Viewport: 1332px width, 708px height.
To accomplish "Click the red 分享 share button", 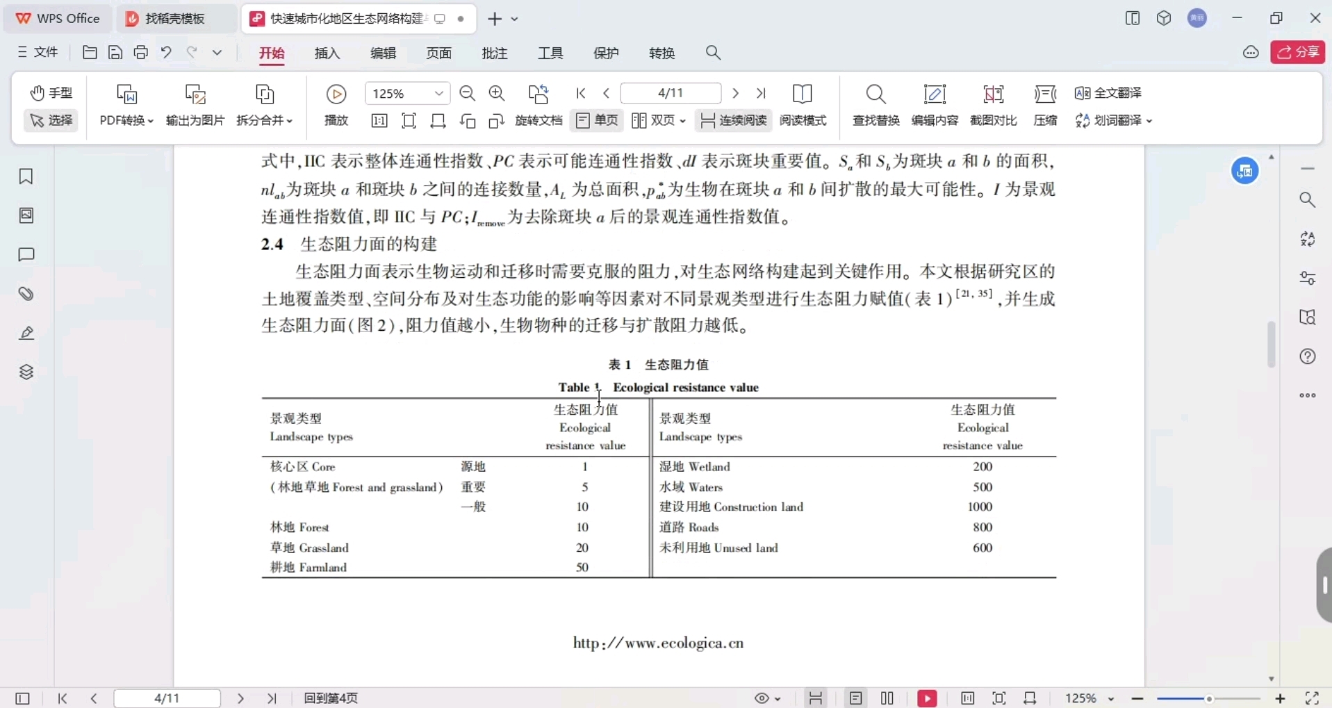I will click(1298, 52).
